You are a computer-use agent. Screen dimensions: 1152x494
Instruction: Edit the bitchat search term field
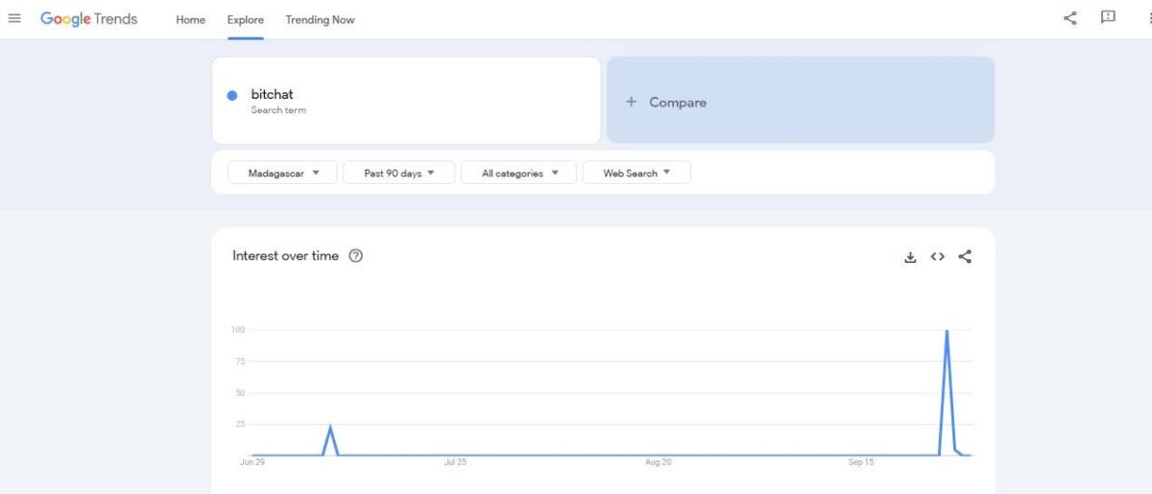pyautogui.click(x=406, y=100)
